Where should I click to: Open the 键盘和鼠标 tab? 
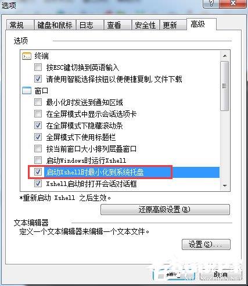click(55, 25)
